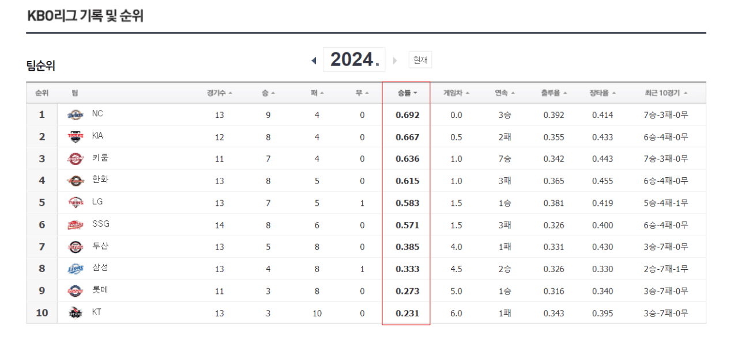The height and width of the screenshot is (344, 738).
Task: Sort the table by 출루율 column
Action: pyautogui.click(x=554, y=93)
